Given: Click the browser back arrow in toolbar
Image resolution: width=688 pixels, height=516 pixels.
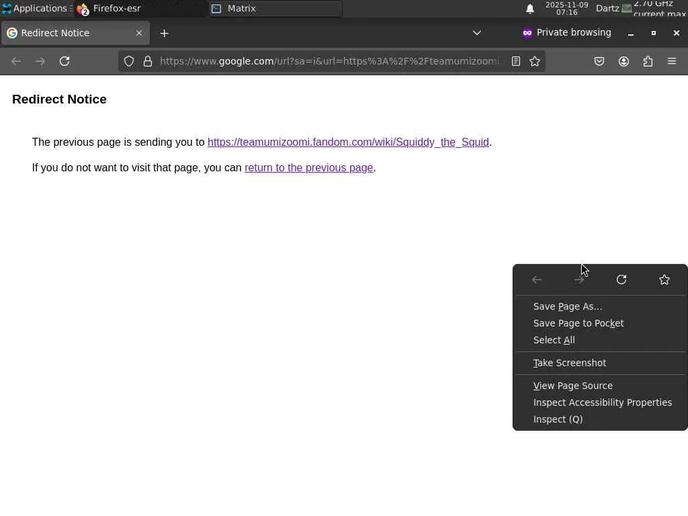Looking at the screenshot, I should pyautogui.click(x=16, y=61).
